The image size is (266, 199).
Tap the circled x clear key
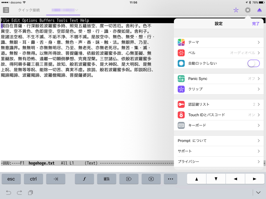151,179
